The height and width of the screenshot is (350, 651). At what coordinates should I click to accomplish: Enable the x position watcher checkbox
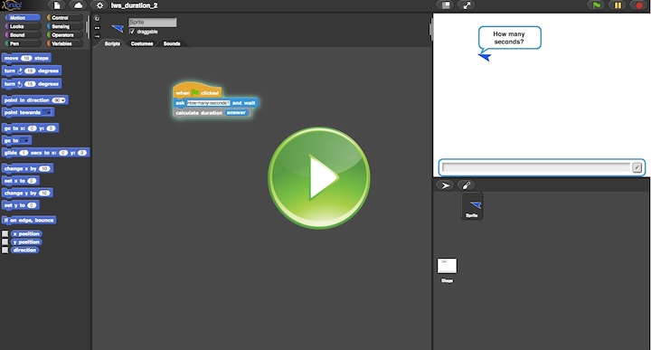click(5, 233)
